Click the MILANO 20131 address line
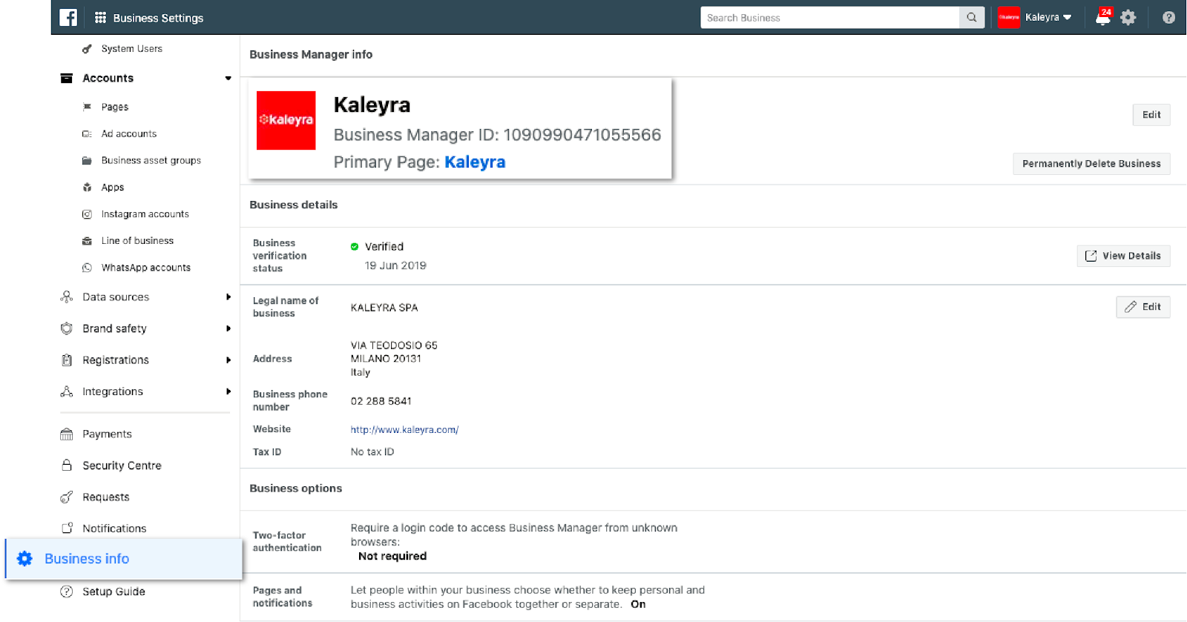This screenshot has height=622, width=1187. click(386, 359)
